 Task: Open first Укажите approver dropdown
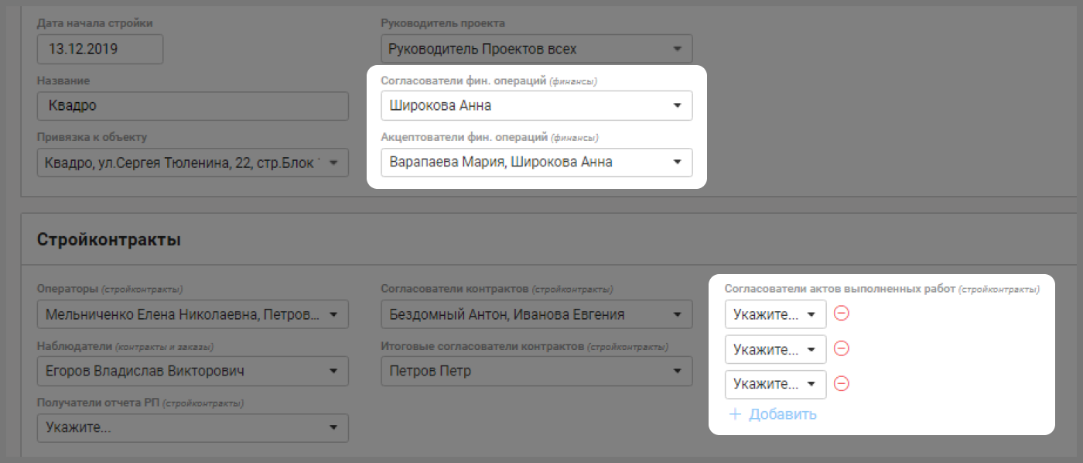pos(775,314)
